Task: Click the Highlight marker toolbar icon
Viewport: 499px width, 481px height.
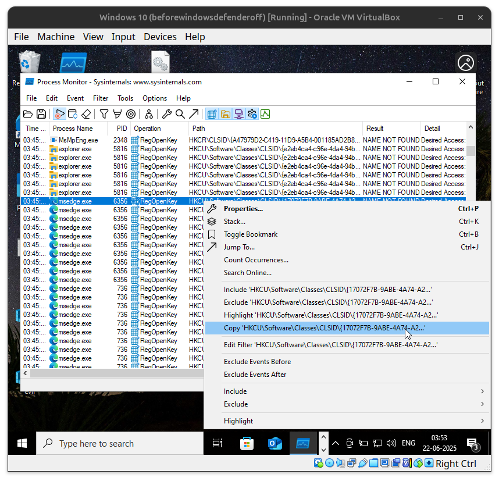Action: pos(117,114)
